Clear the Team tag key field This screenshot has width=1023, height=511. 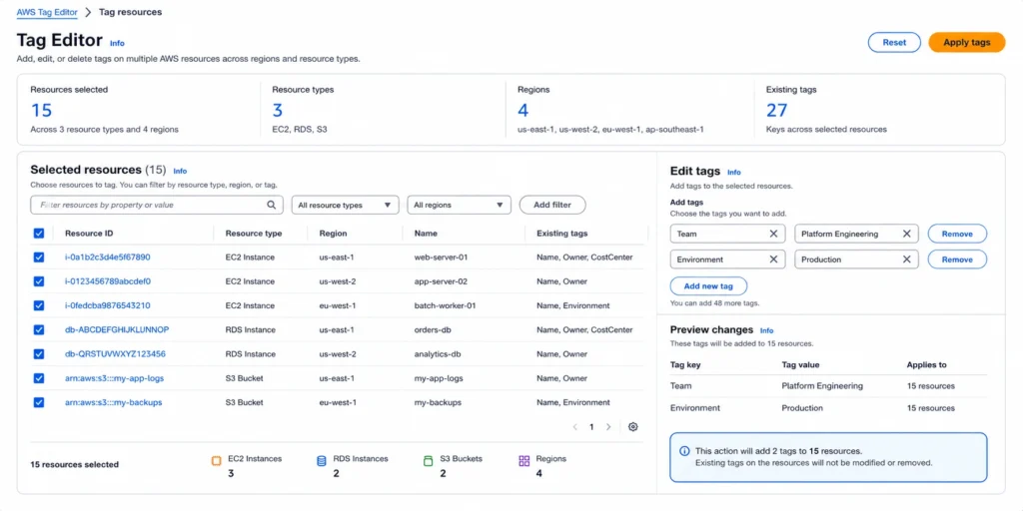773,234
